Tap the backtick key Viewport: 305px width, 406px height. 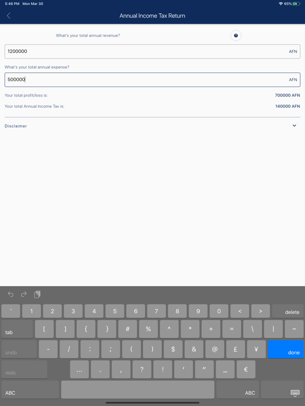[11, 311]
